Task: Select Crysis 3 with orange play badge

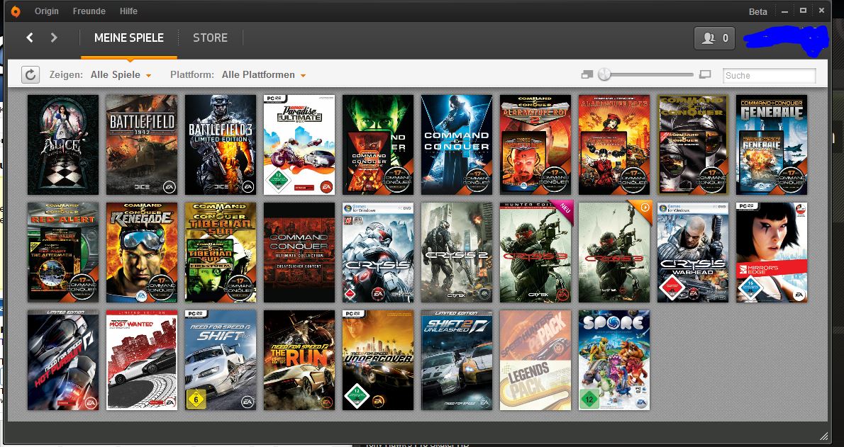Action: click(614, 252)
